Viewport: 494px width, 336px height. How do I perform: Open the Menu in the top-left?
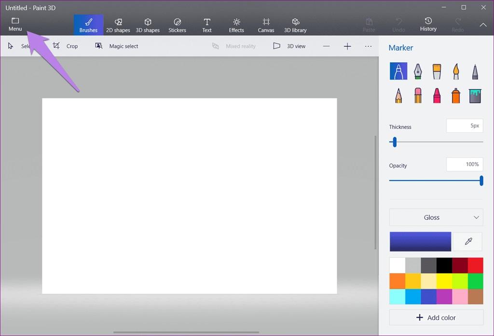point(15,25)
